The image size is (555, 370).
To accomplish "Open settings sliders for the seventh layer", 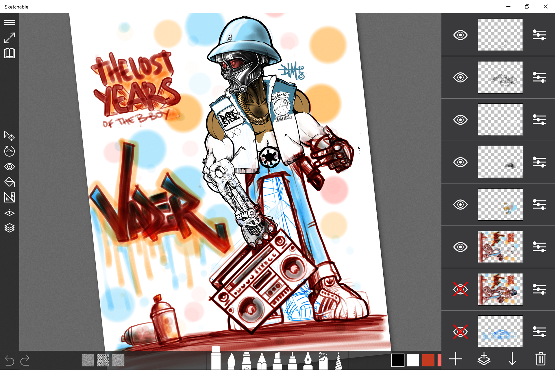I will [539, 289].
